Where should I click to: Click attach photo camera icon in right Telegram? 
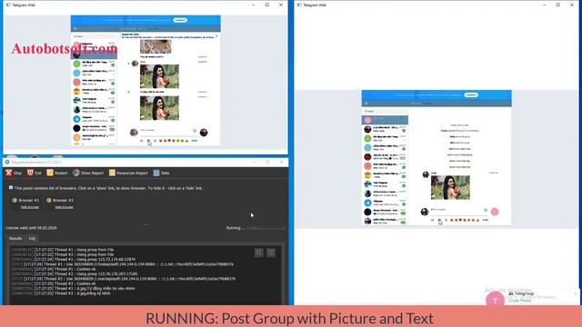pos(439,220)
